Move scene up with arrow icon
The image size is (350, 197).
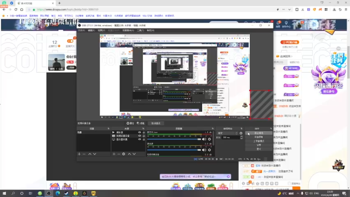click(x=90, y=154)
